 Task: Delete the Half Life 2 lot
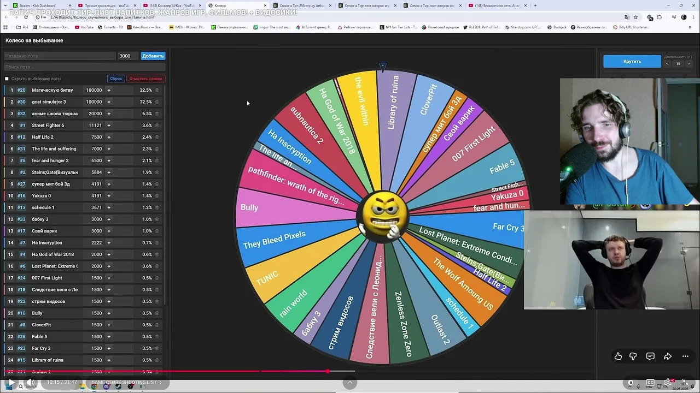(157, 137)
